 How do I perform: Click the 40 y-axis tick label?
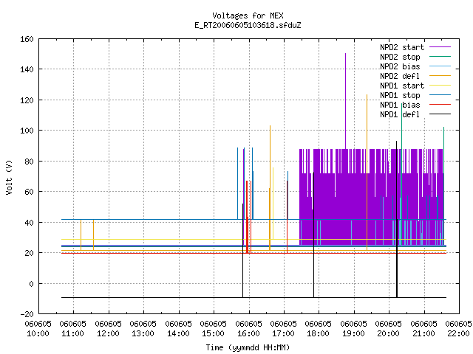pos(29,223)
